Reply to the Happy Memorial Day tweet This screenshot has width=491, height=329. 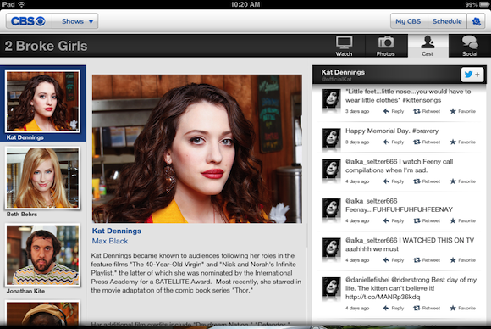[394, 142]
